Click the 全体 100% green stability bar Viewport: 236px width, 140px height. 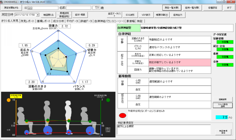pyautogui.click(x=223, y=65)
